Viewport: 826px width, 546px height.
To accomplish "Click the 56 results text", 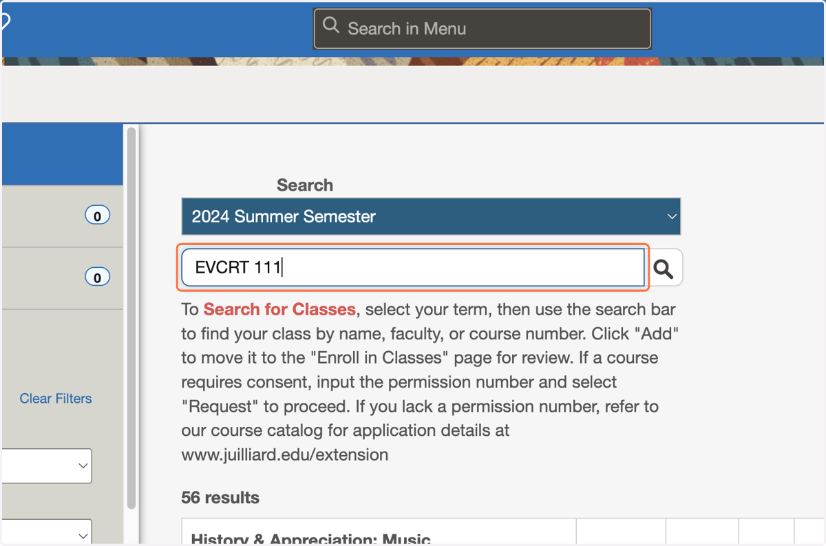I will [x=220, y=498].
